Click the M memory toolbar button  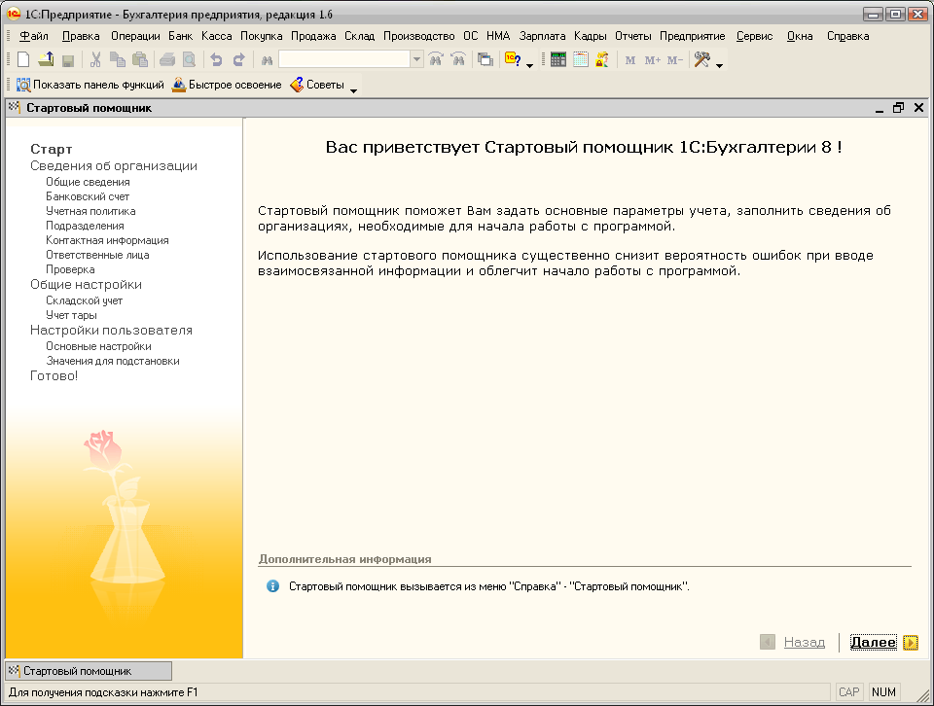[x=630, y=60]
